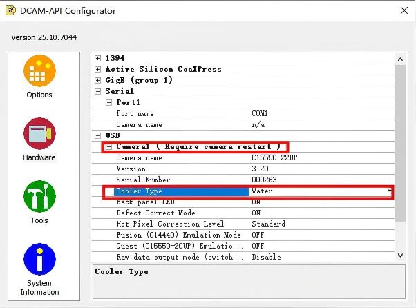This screenshot has width=416, height=308.
Task: Click the scrollbar up arrow
Action: [x=400, y=59]
